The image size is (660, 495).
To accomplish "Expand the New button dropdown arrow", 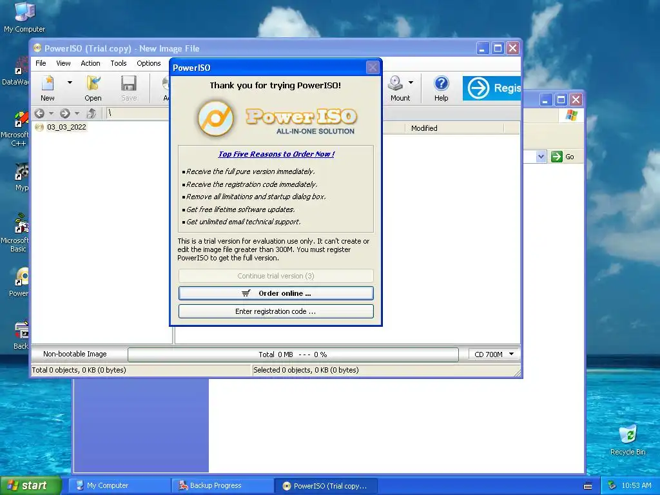I will coord(70,83).
